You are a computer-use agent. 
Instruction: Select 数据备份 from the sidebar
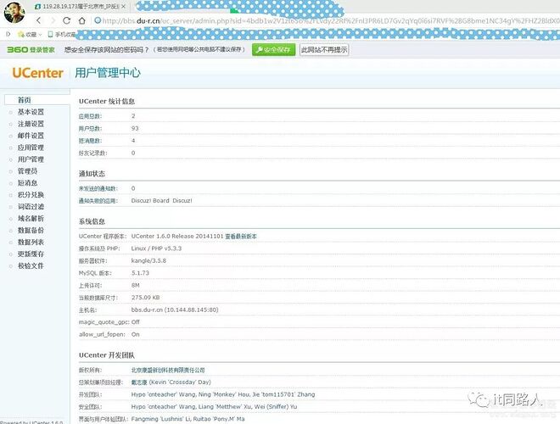(31, 230)
